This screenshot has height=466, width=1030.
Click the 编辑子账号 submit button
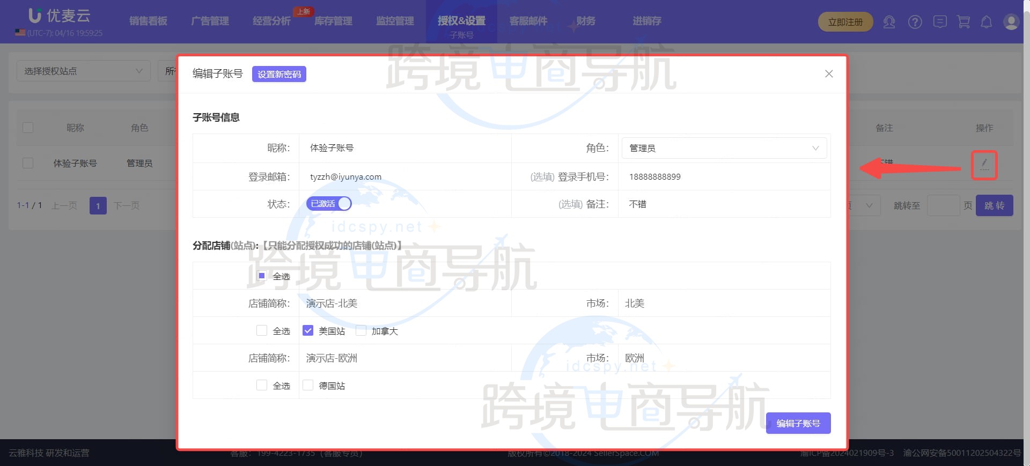[798, 423]
